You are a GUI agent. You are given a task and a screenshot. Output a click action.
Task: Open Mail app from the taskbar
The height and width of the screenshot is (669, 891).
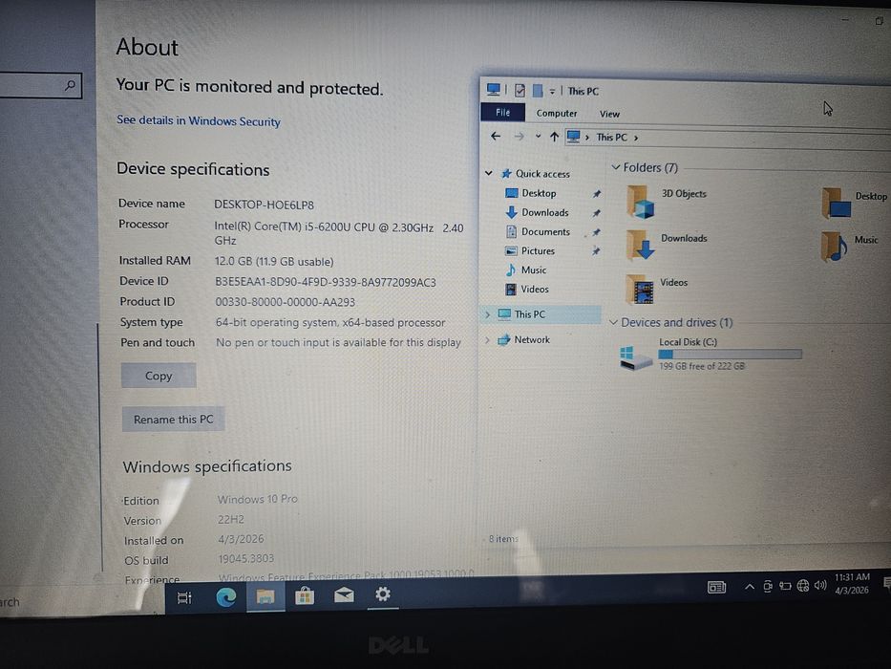[344, 595]
